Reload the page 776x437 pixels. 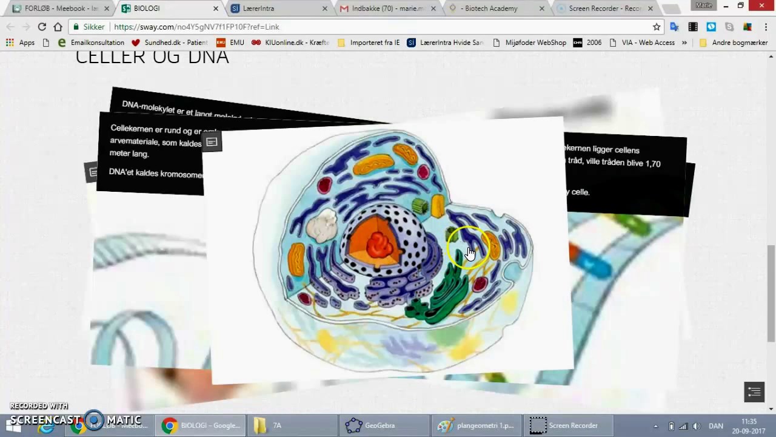click(x=42, y=27)
